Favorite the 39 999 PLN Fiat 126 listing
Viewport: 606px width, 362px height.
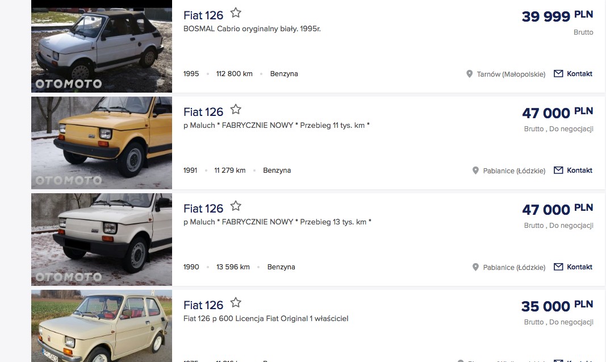coord(236,13)
